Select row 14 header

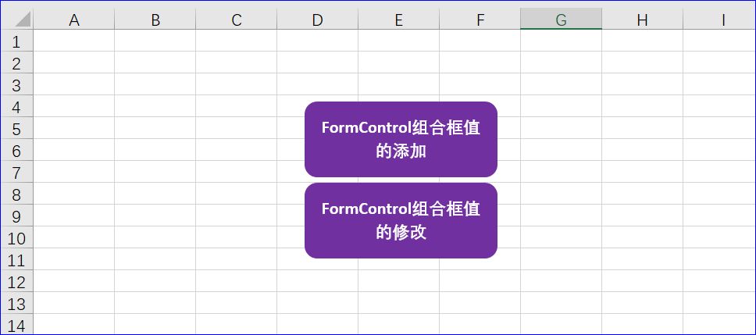point(16,326)
